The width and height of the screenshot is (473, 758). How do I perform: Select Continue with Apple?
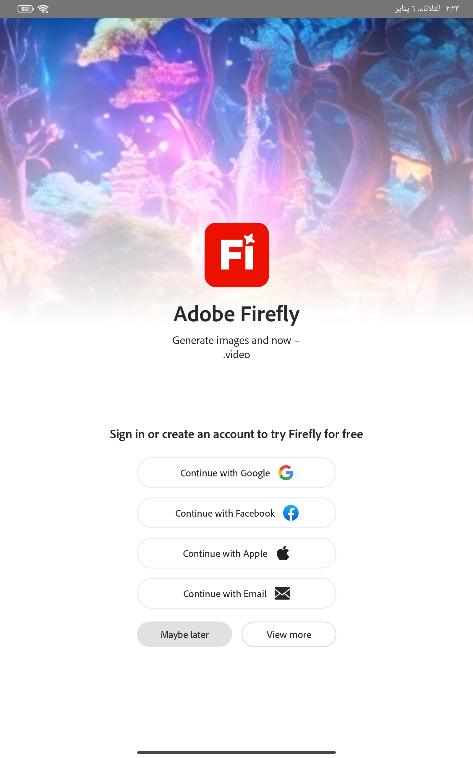coord(237,553)
